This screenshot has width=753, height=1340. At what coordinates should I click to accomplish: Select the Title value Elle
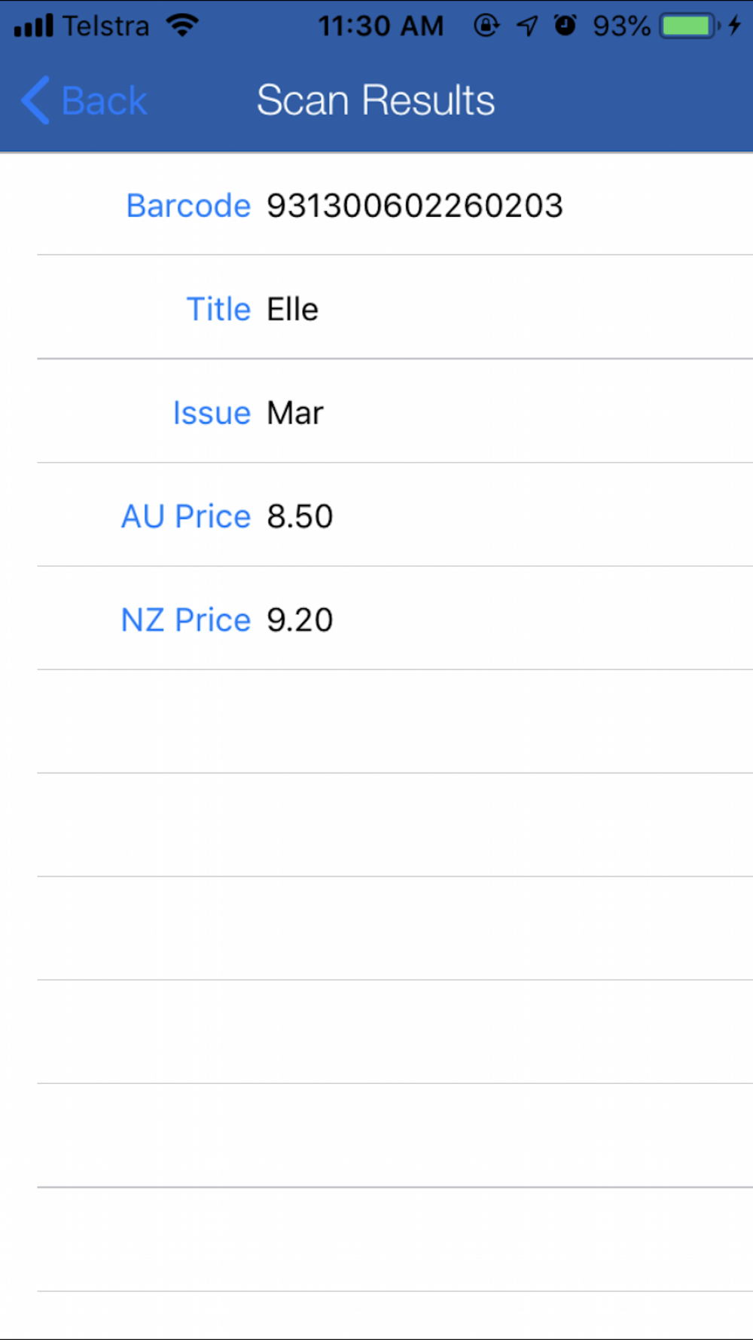[x=293, y=309]
